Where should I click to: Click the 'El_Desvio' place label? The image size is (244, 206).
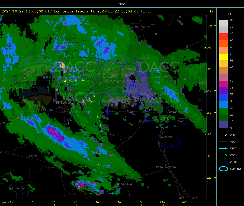63,103
